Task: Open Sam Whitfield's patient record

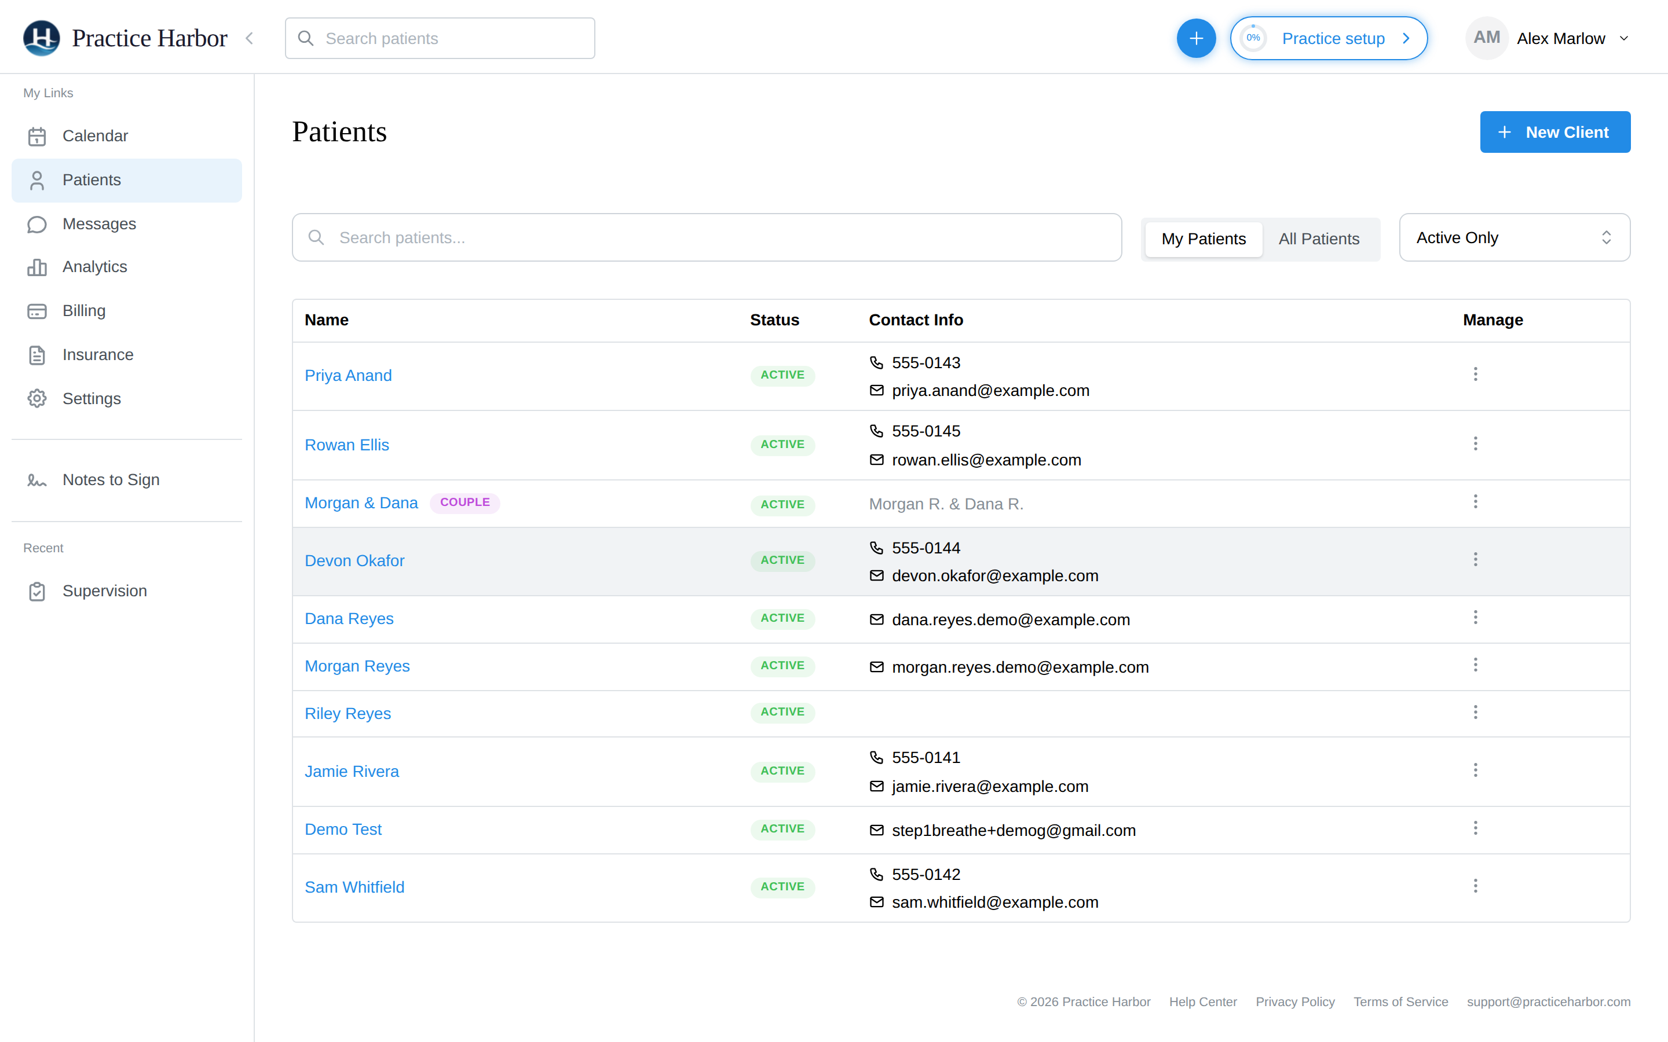Action: (x=354, y=887)
